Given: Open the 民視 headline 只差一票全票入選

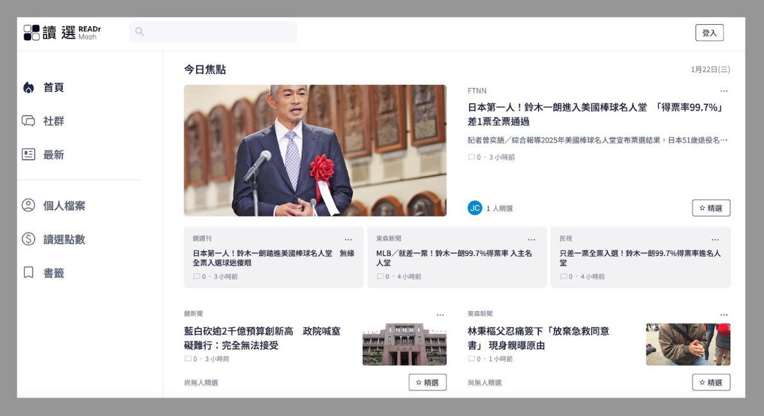Looking at the screenshot, I should [640, 258].
